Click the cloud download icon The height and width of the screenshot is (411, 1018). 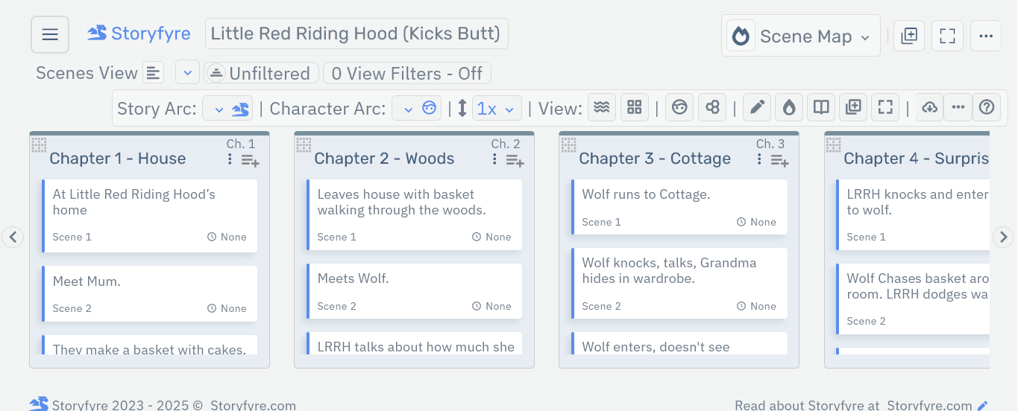[x=929, y=108]
